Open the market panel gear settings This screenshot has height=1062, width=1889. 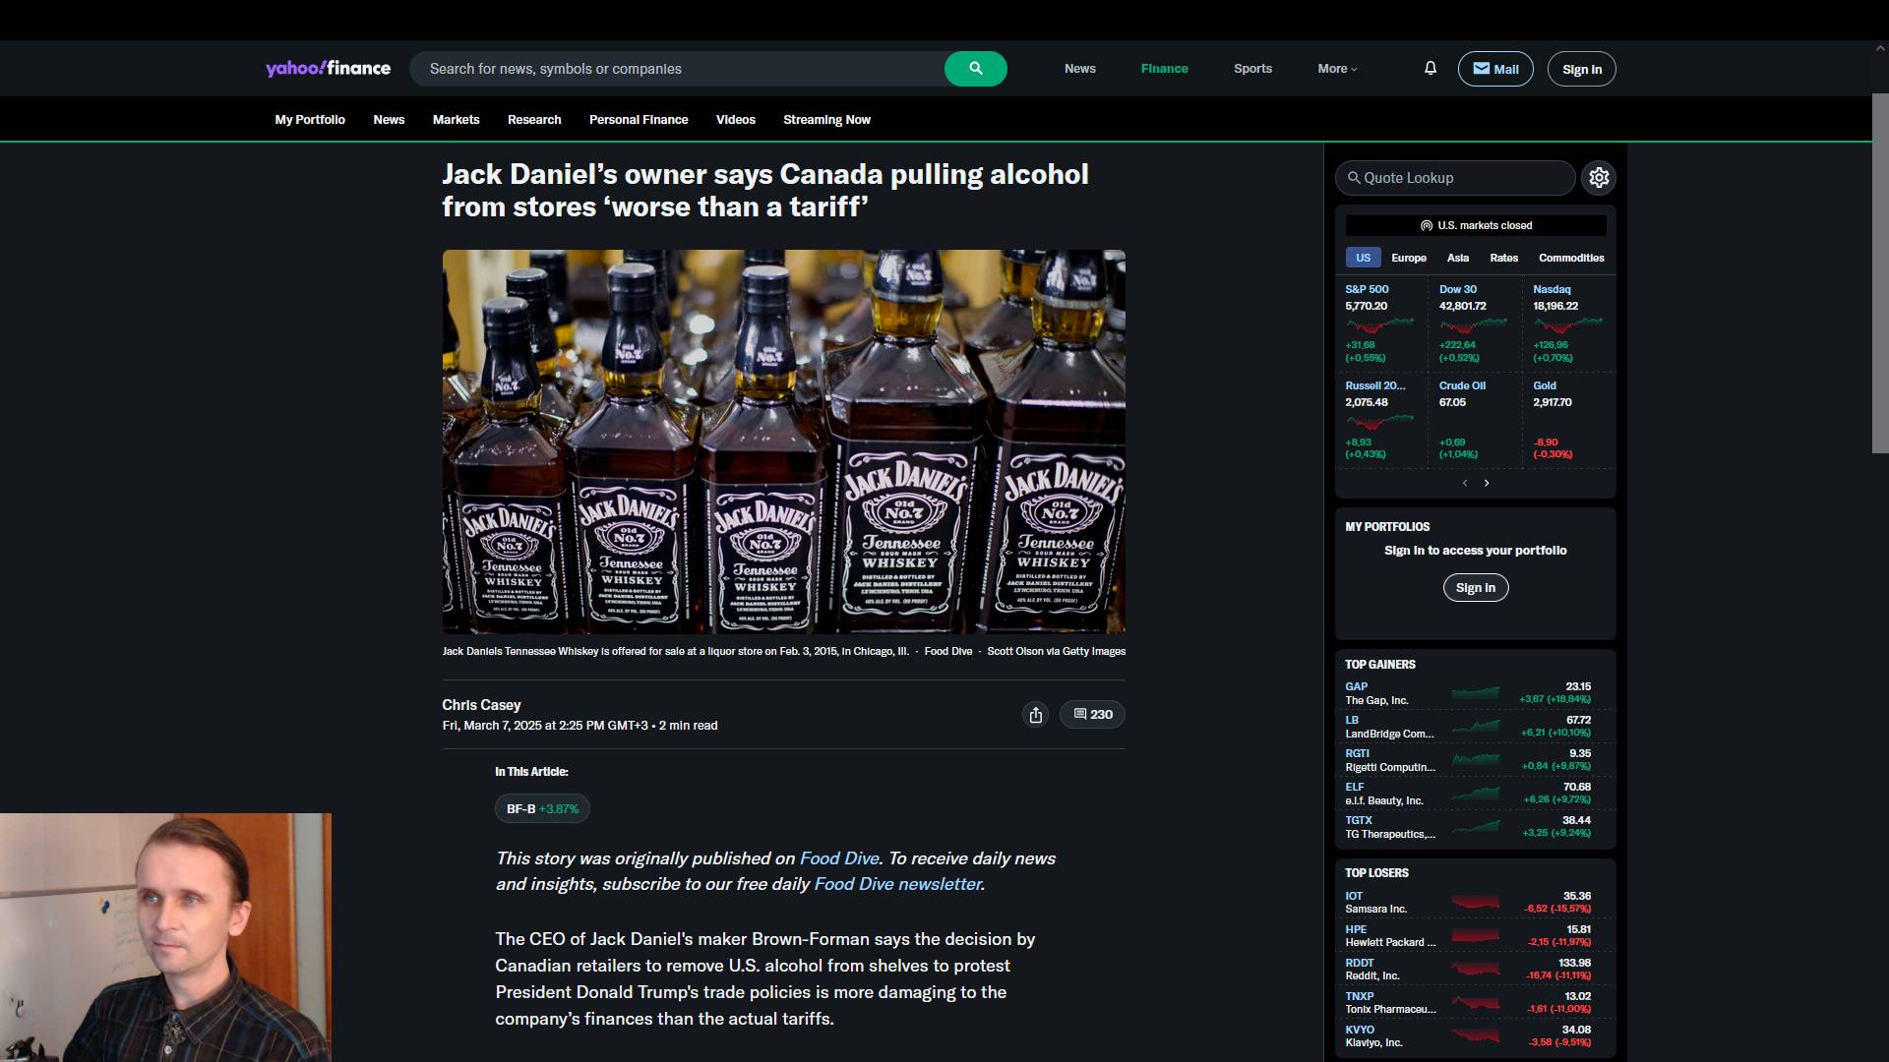(x=1599, y=178)
